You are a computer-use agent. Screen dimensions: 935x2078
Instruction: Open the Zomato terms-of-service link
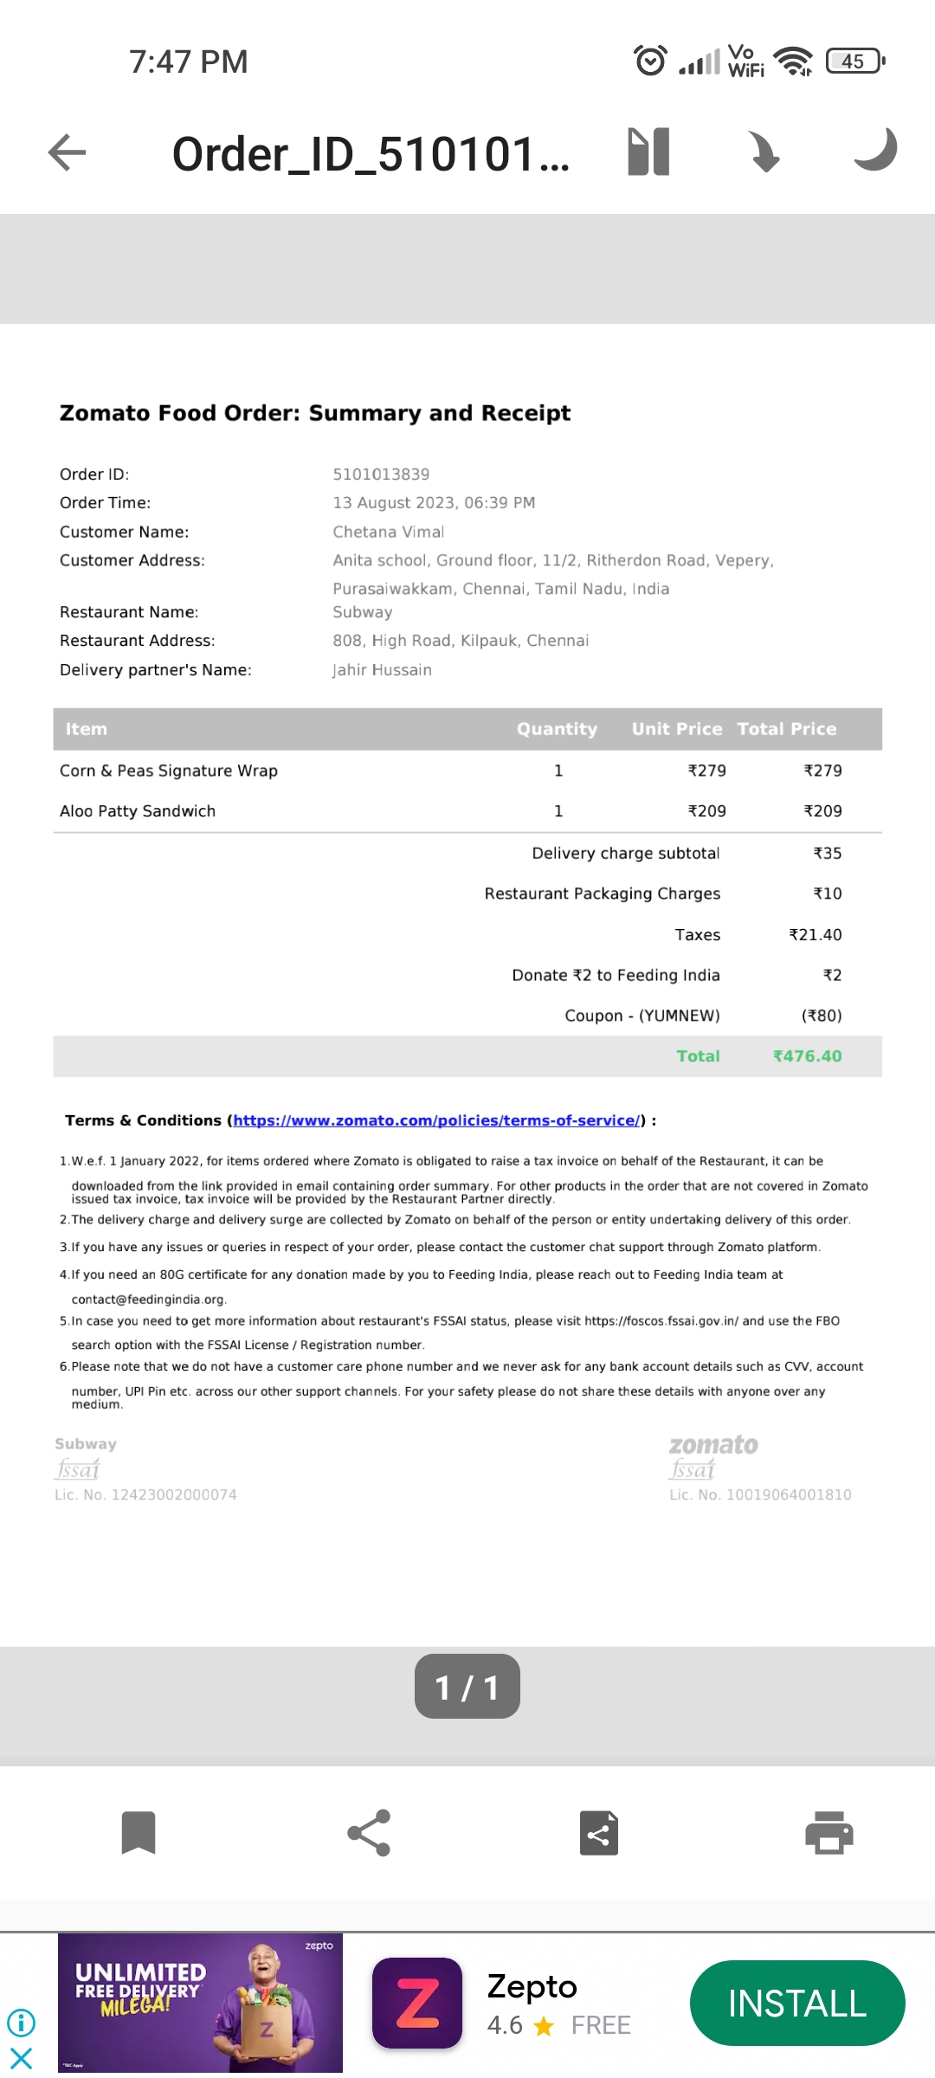(435, 1120)
